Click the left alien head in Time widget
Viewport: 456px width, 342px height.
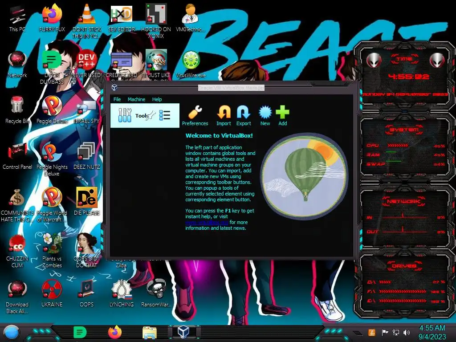374,61
